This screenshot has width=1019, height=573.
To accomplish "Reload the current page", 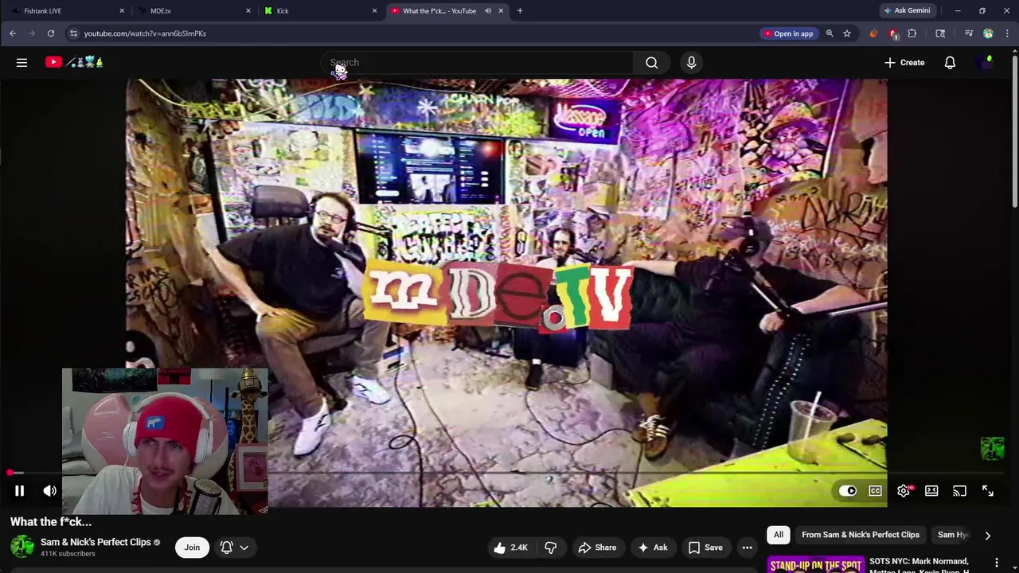I will pyautogui.click(x=51, y=33).
